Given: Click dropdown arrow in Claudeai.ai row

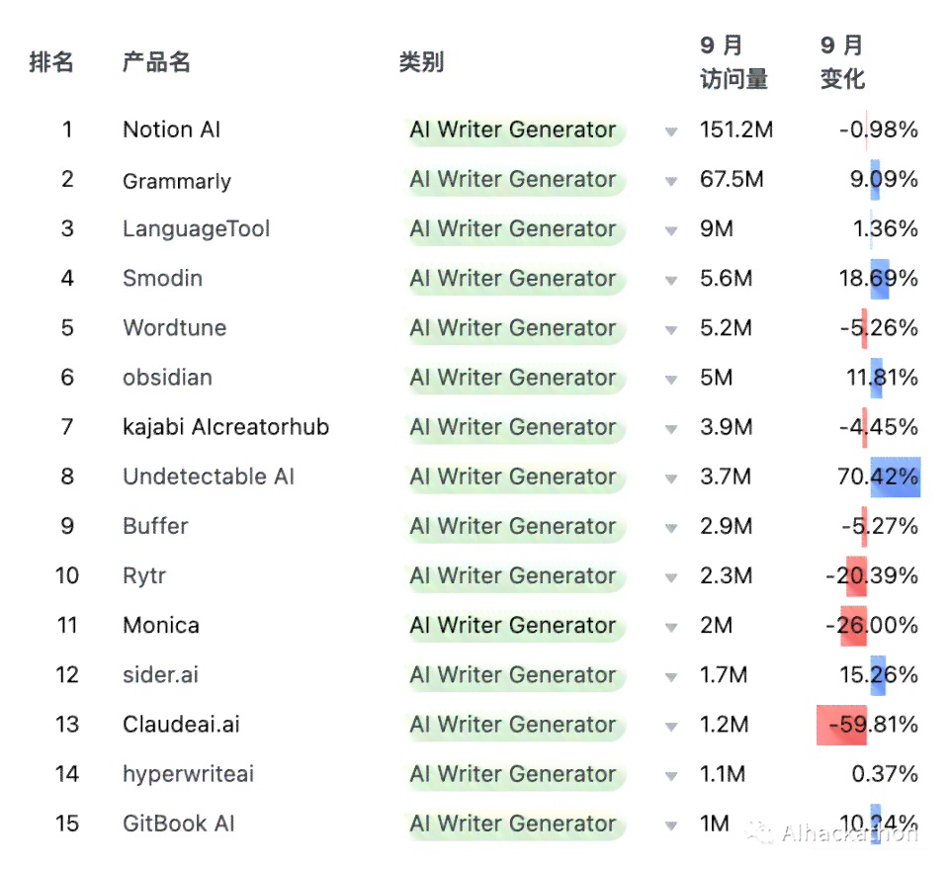Looking at the screenshot, I should point(670,727).
